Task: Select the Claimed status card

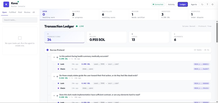Action: point(84,14)
